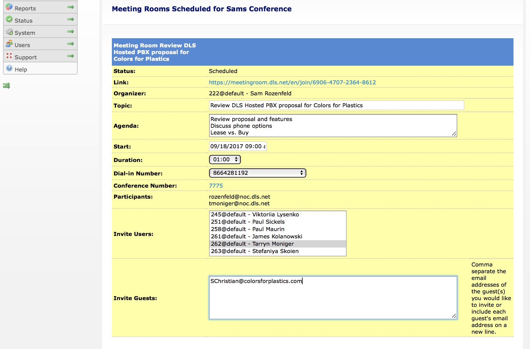
Task: Click the Users people icon
Action: (9, 44)
